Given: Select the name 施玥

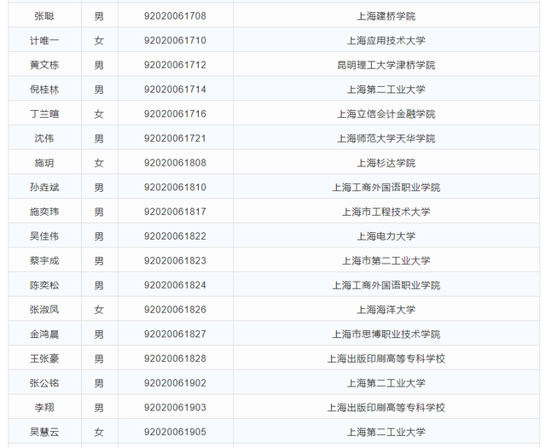Looking at the screenshot, I should (x=44, y=163).
